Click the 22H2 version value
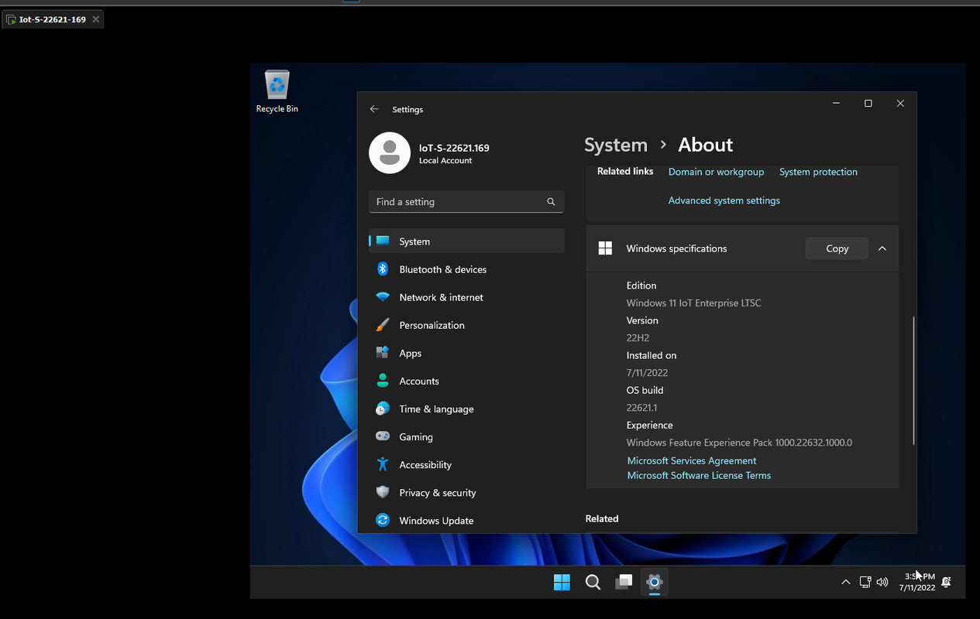Screen dimensions: 980x619 638,338
